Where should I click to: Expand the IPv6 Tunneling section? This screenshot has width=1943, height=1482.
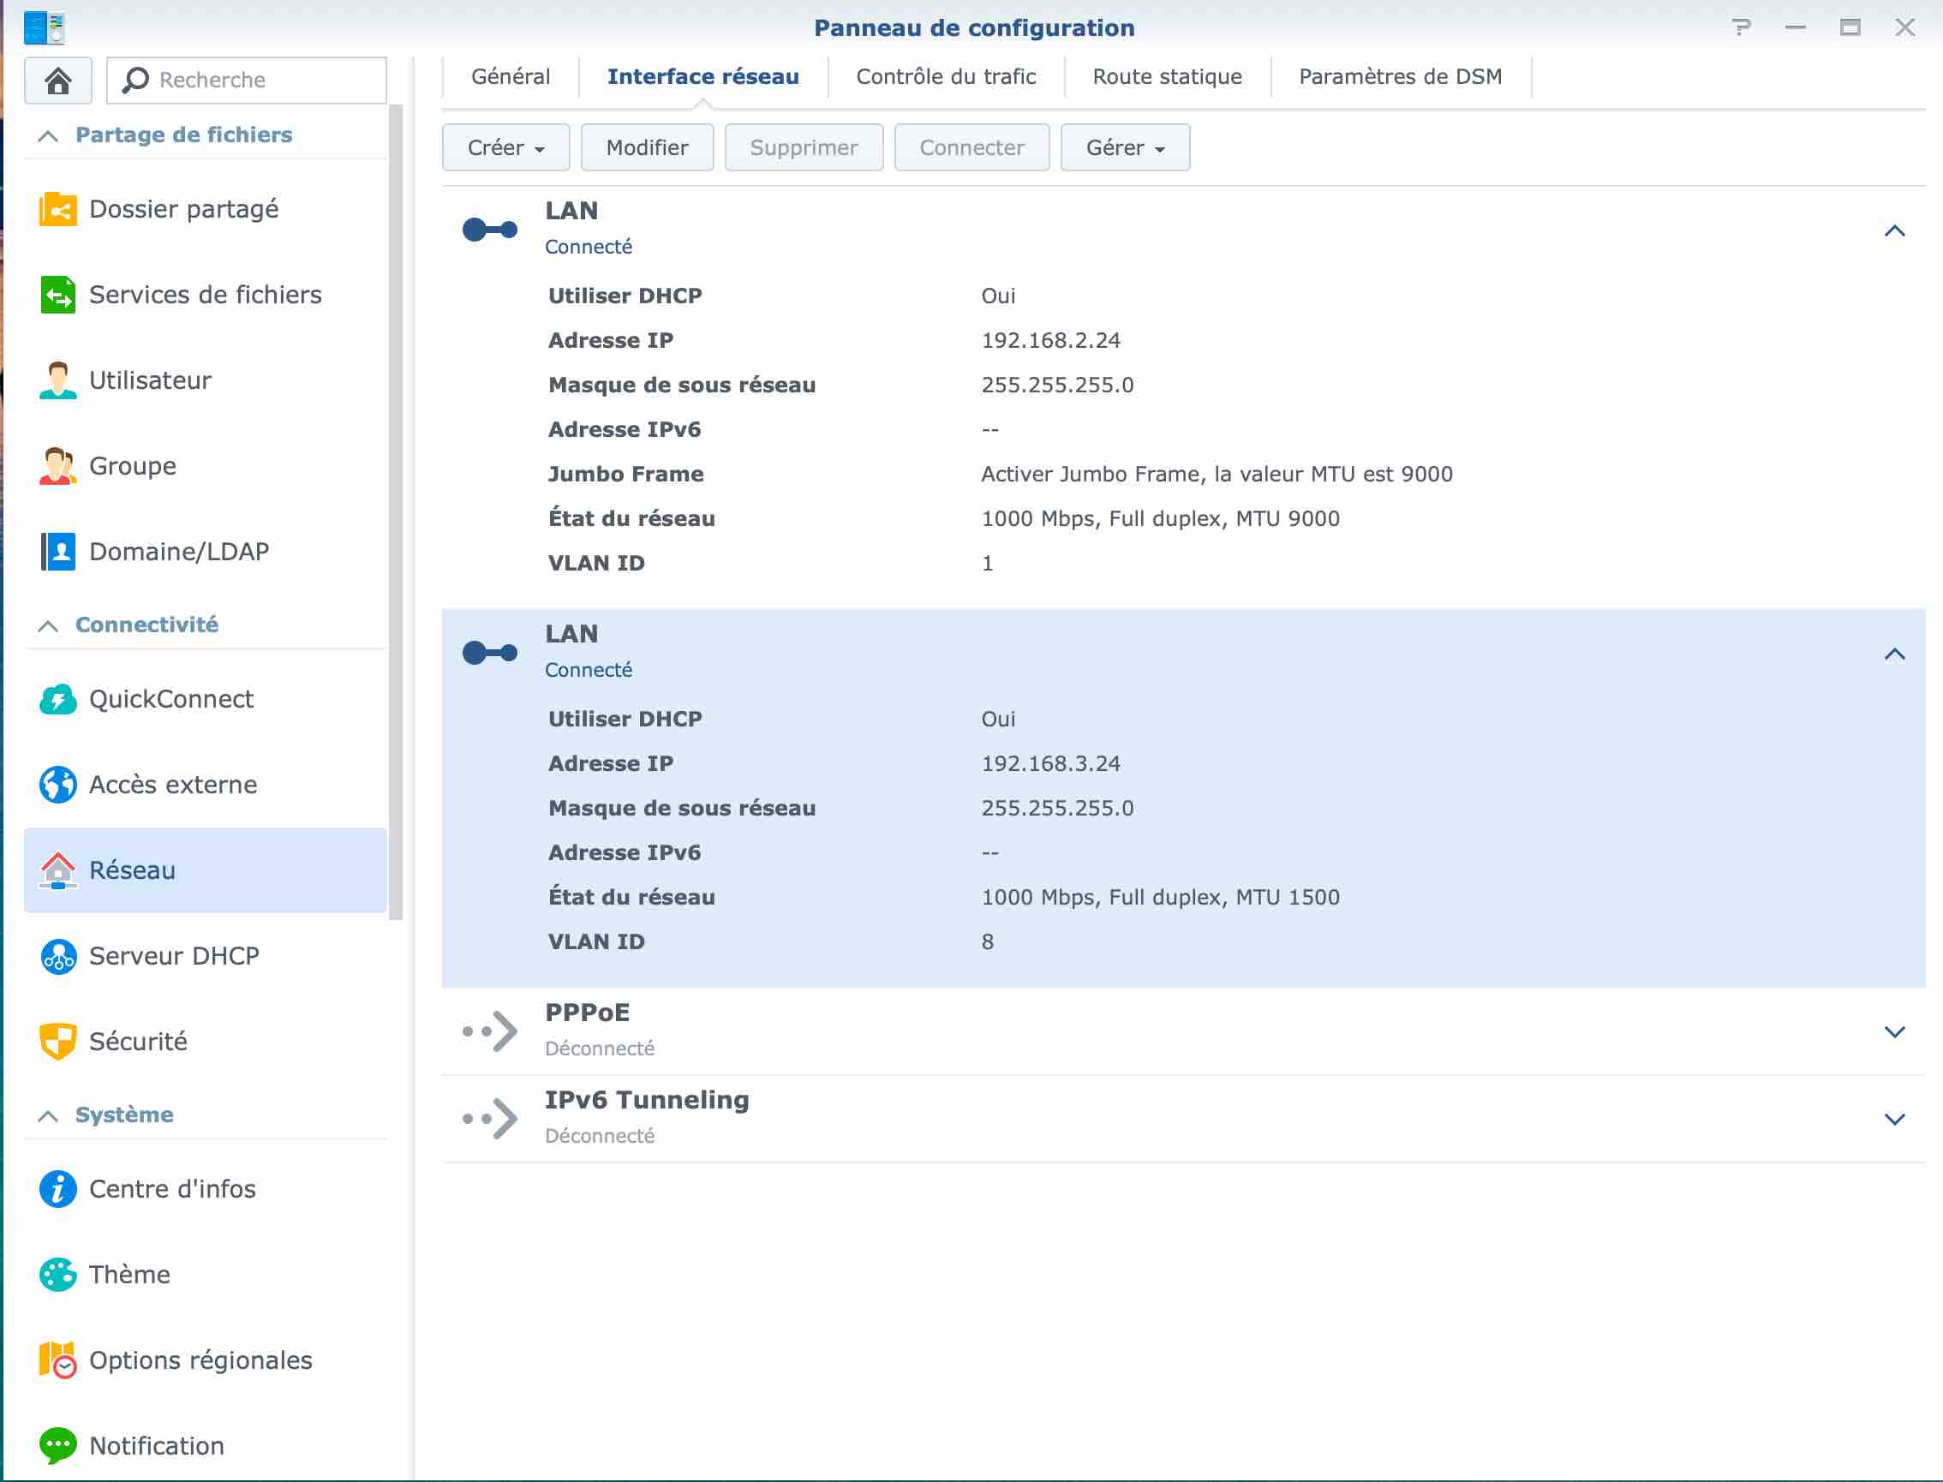pyautogui.click(x=1893, y=1119)
